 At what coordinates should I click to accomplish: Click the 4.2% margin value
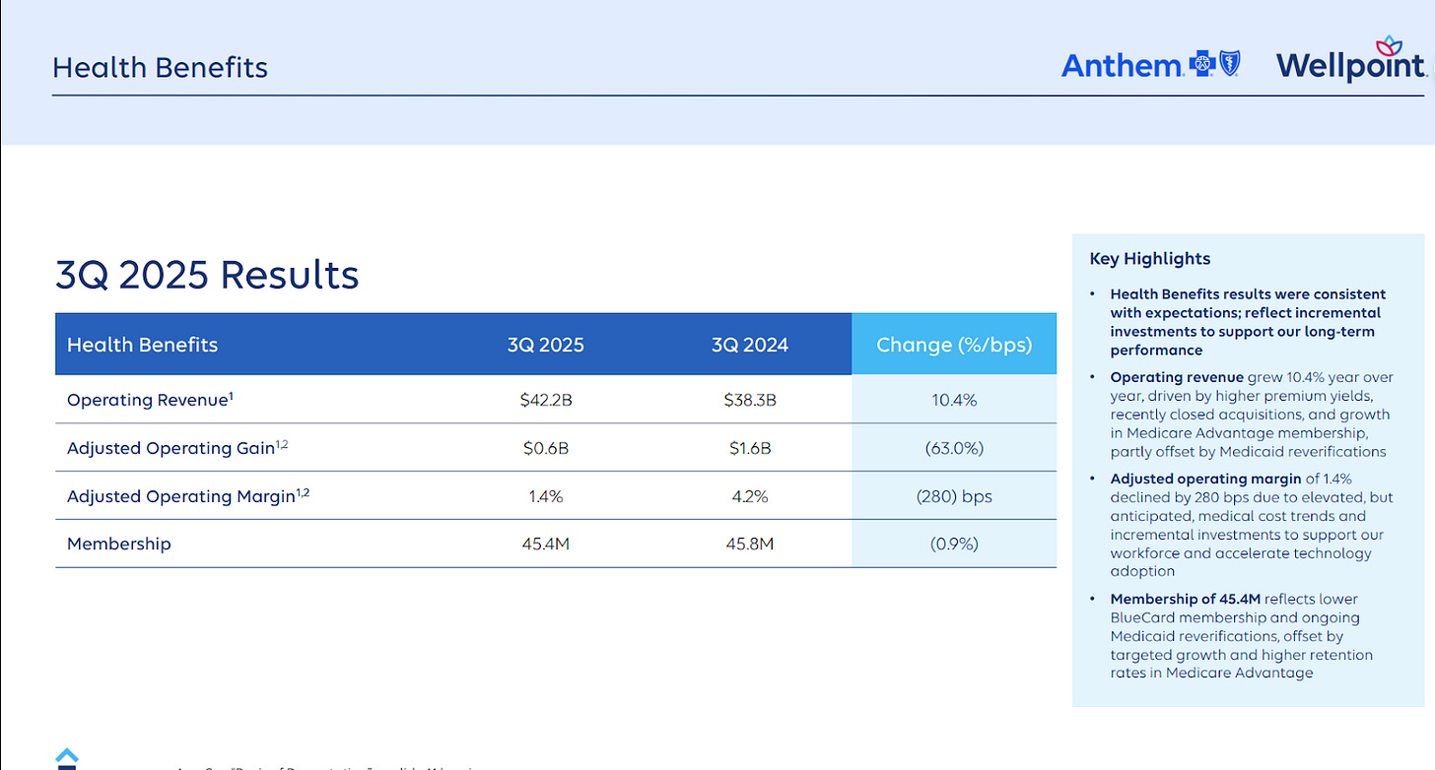(x=751, y=497)
